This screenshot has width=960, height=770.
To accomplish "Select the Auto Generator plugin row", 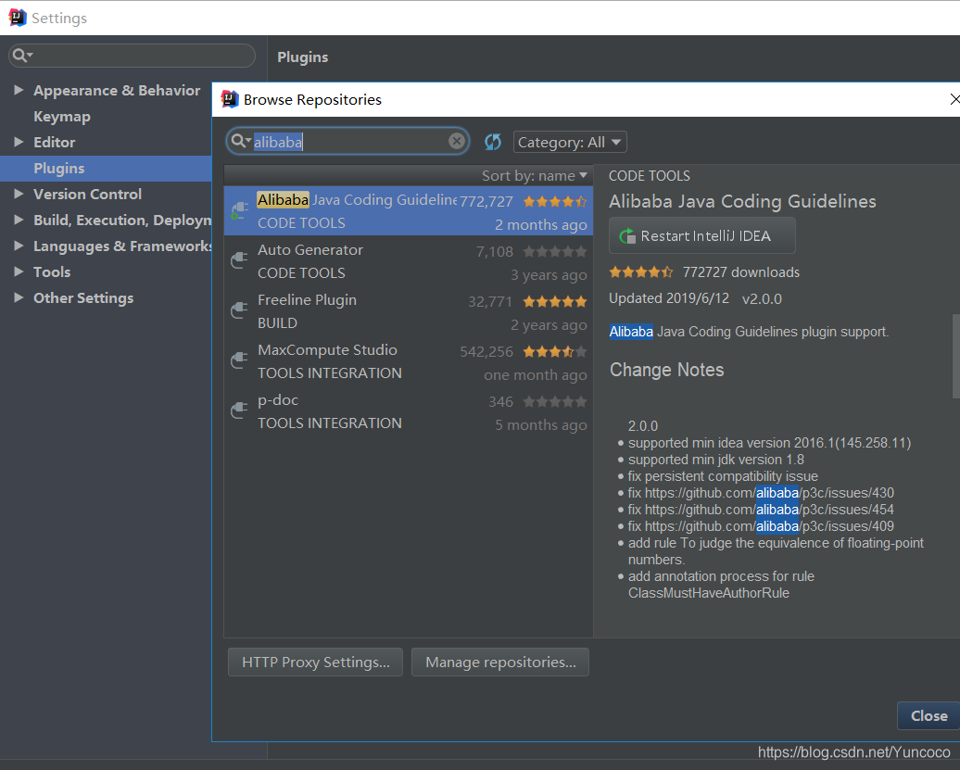I will [x=409, y=261].
